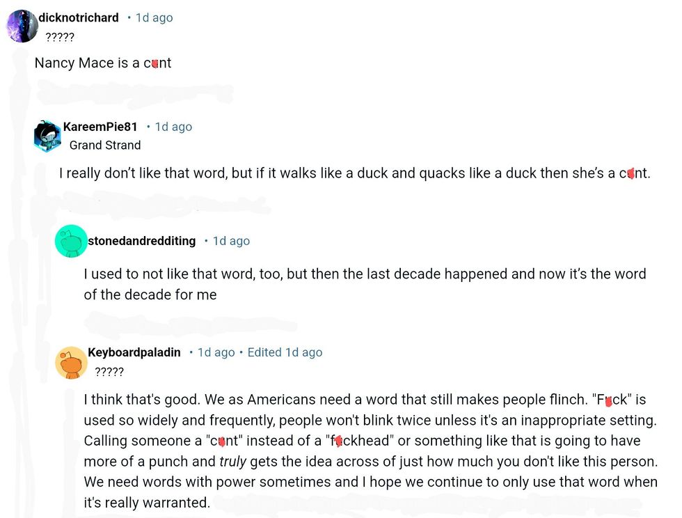Open the permalink timestamp beside KareemPie81

173,127
